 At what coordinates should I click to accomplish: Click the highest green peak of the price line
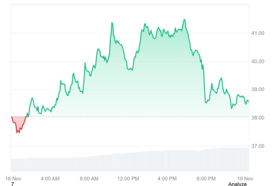(x=184, y=20)
